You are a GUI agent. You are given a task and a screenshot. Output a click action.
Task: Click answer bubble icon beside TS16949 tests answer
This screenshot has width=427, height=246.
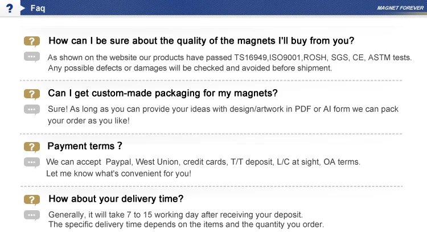[32, 57]
